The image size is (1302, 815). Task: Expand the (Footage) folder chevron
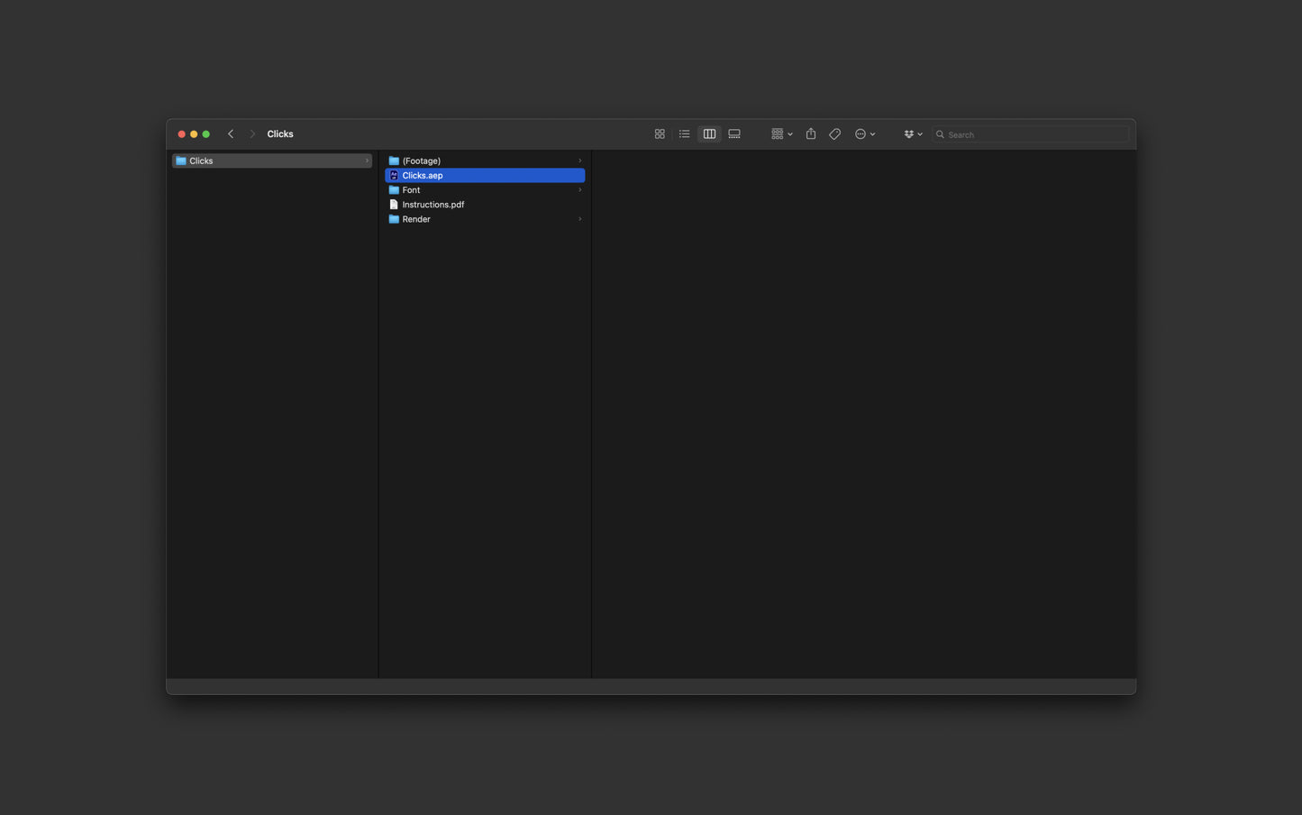pos(579,160)
